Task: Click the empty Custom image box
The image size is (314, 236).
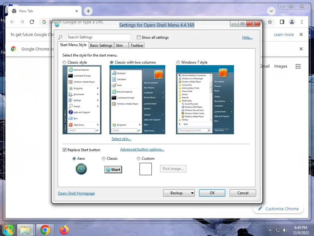Action: pyautogui.click(x=146, y=169)
